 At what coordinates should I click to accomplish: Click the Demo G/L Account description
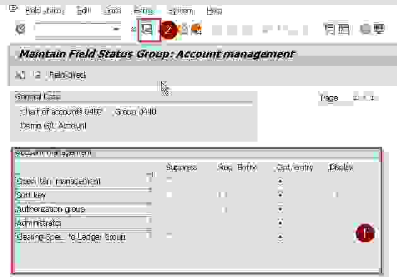coord(54,126)
